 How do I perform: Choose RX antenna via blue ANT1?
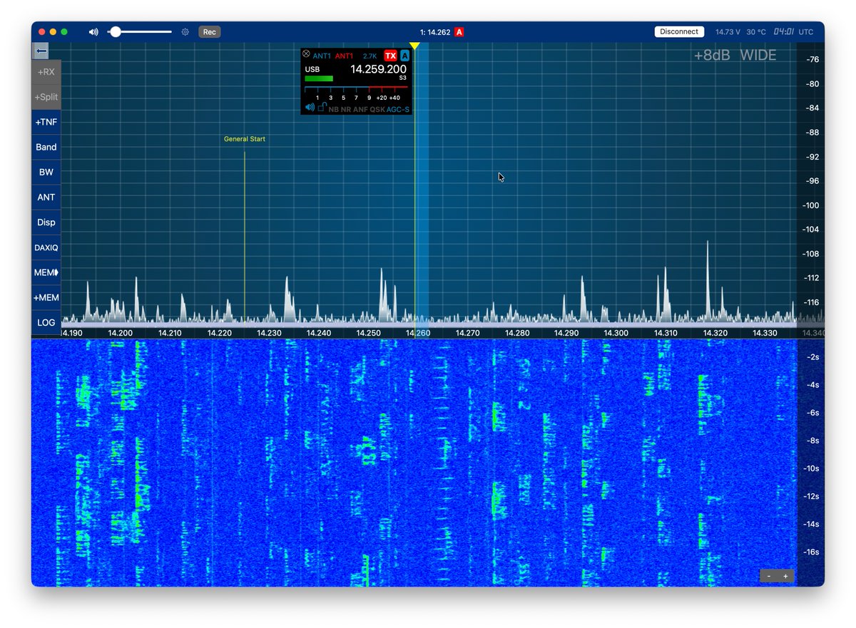pos(322,56)
